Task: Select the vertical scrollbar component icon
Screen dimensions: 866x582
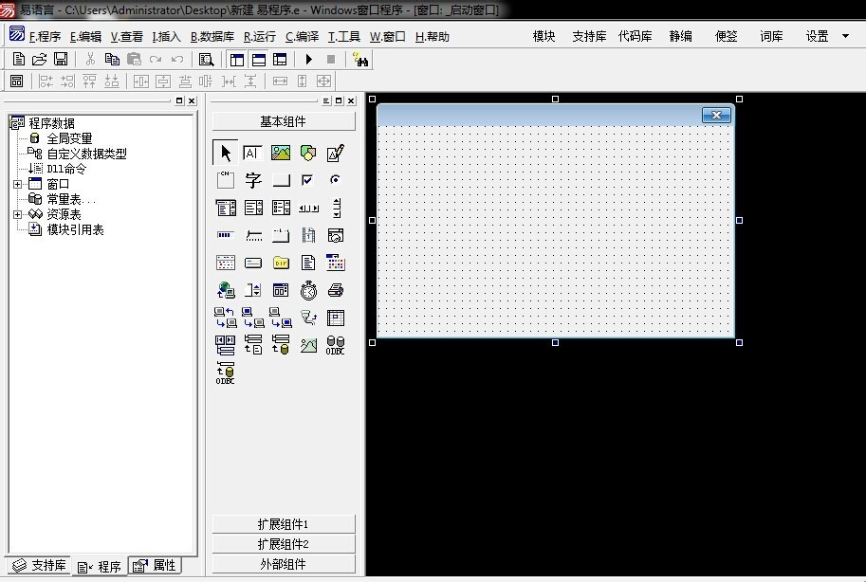Action: pos(337,209)
